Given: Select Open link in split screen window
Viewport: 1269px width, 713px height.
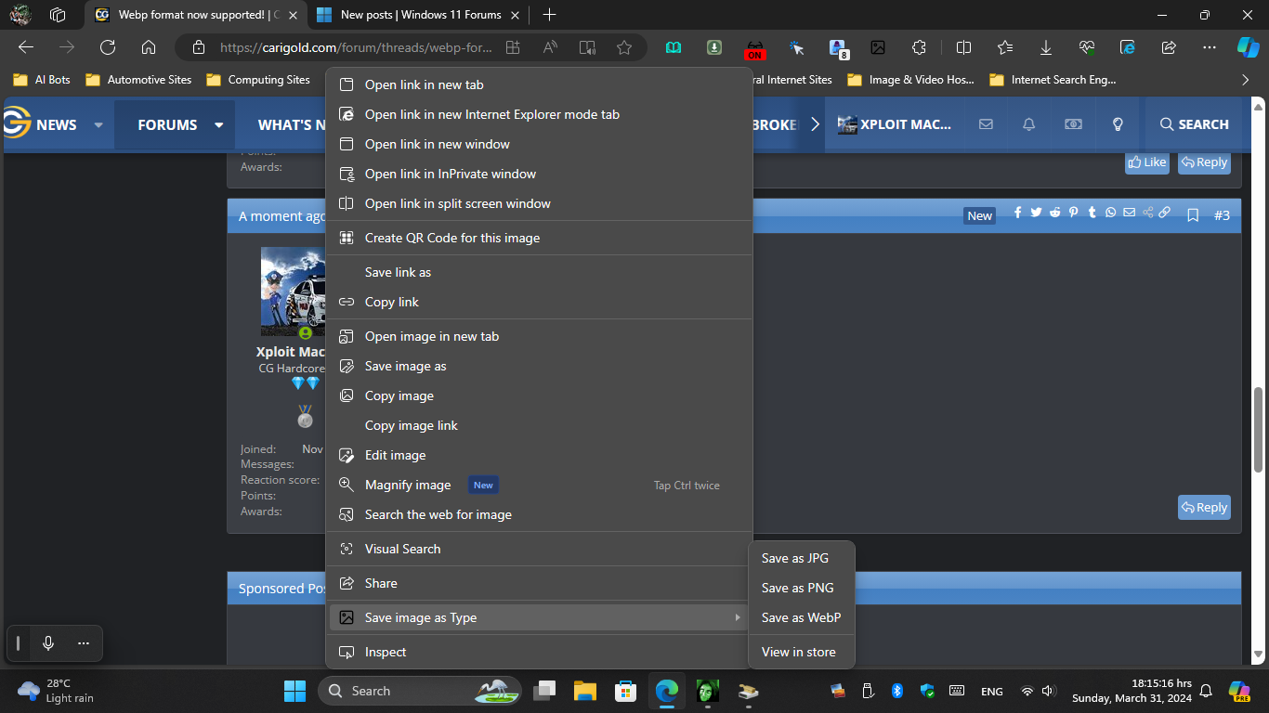Looking at the screenshot, I should coord(539,203).
